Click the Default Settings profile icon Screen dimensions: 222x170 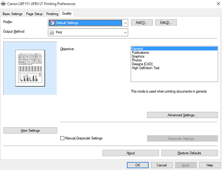click(52, 23)
